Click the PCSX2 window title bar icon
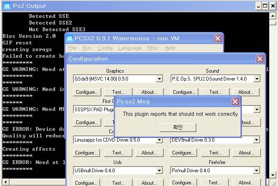The width and height of the screenshot is (278, 186). (x=69, y=39)
